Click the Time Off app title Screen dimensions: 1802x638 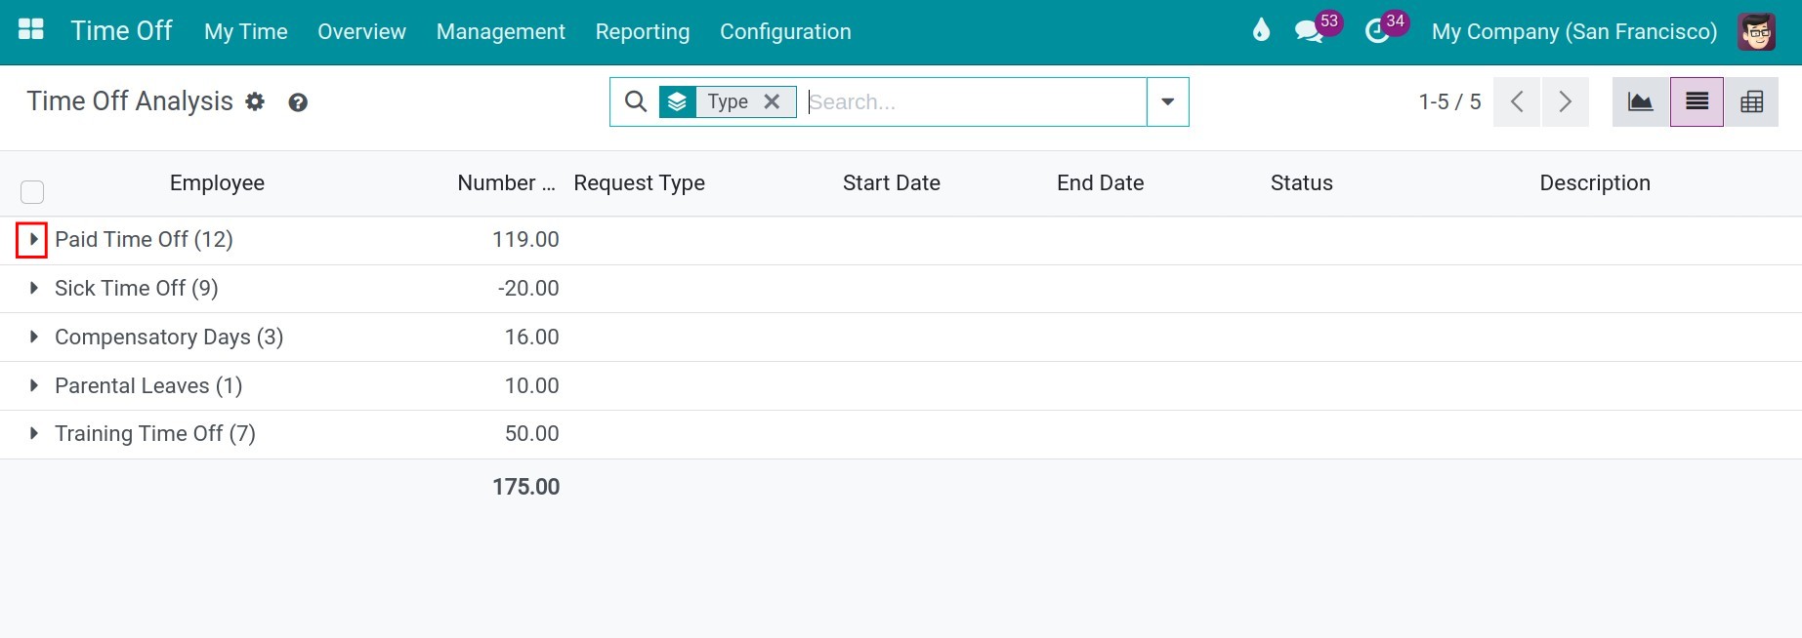click(121, 31)
